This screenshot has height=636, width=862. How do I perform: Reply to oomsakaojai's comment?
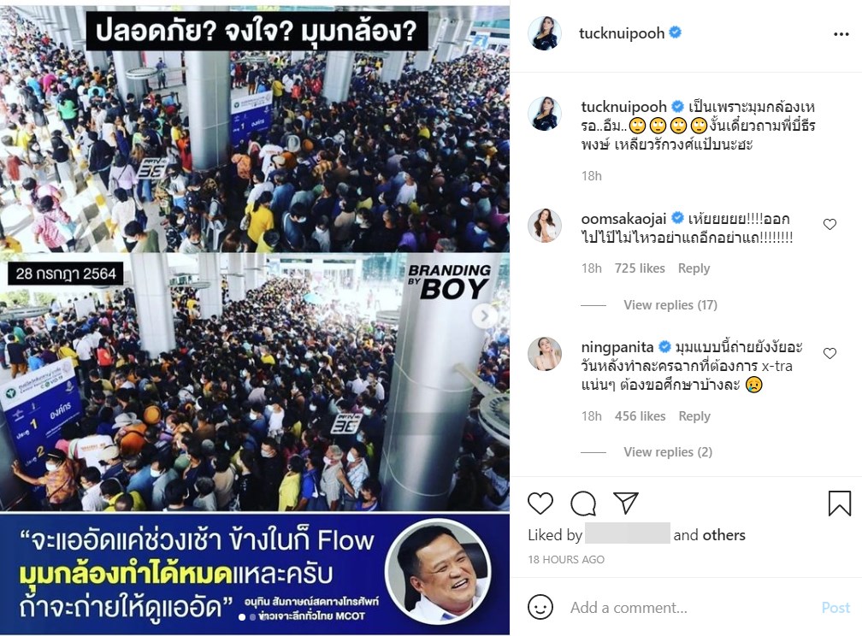(694, 268)
